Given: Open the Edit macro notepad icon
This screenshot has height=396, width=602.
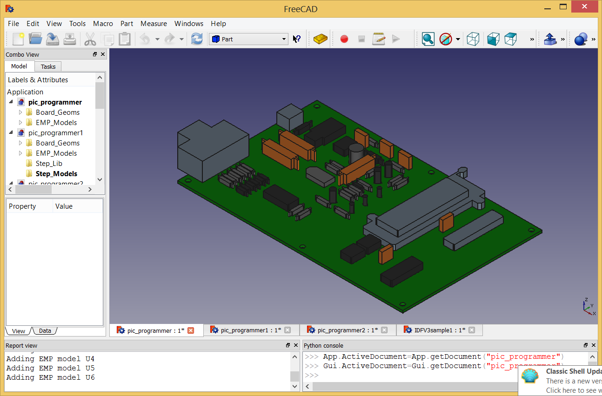Looking at the screenshot, I should pyautogui.click(x=379, y=39).
